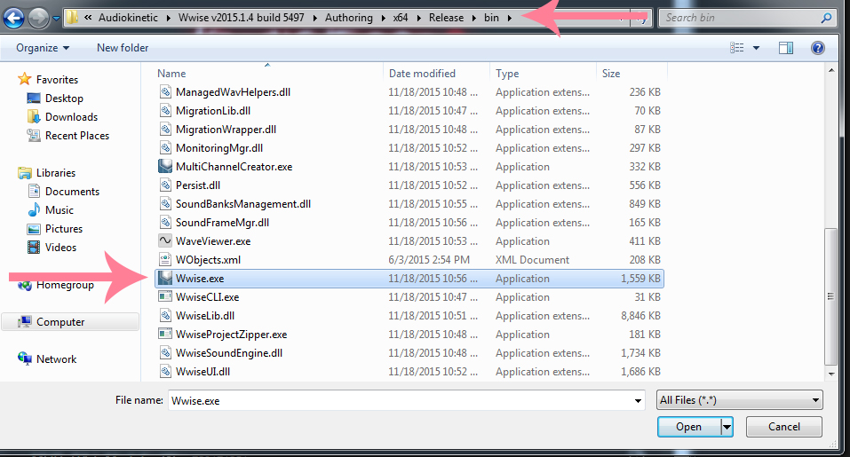The width and height of the screenshot is (850, 457).
Task: Select the WwiseUI.dll file icon
Action: coord(165,372)
